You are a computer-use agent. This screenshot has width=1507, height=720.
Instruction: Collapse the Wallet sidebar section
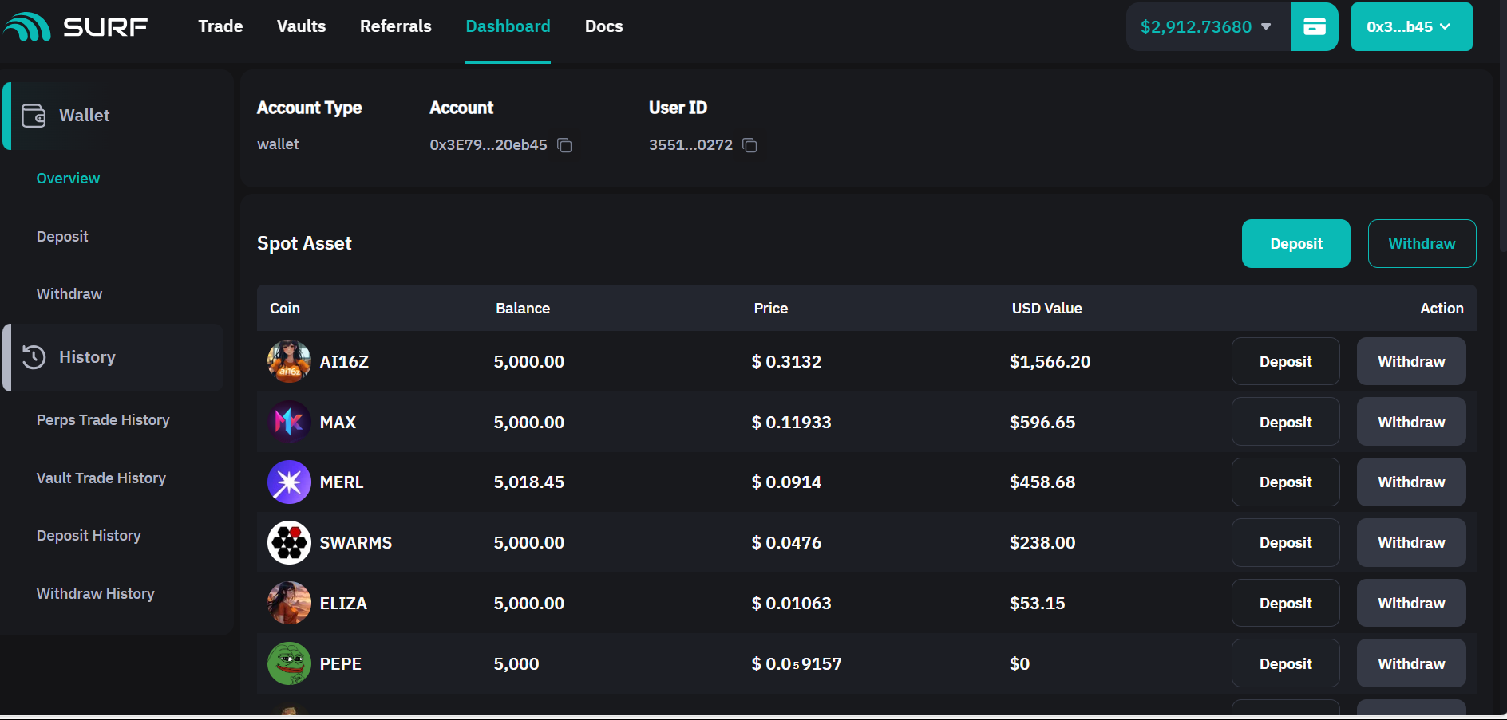coord(84,116)
